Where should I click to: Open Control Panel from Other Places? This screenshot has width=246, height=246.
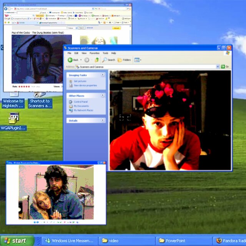[81, 101]
